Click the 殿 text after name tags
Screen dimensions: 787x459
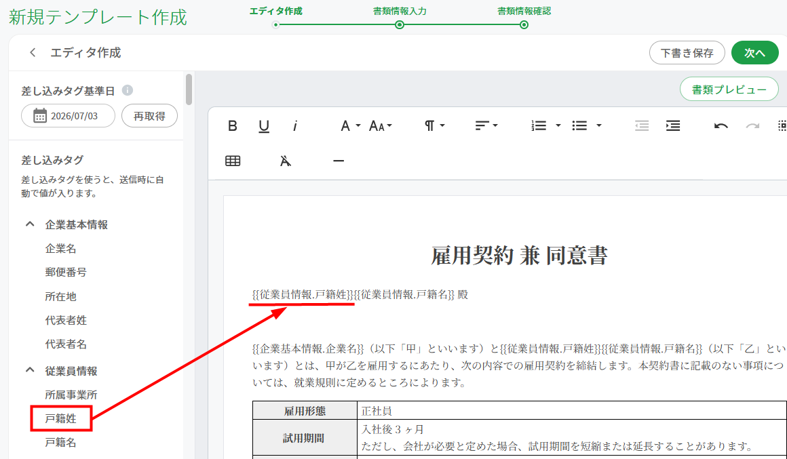(x=463, y=294)
